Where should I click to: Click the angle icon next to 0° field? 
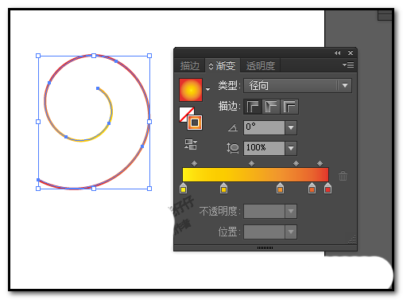[x=233, y=128]
